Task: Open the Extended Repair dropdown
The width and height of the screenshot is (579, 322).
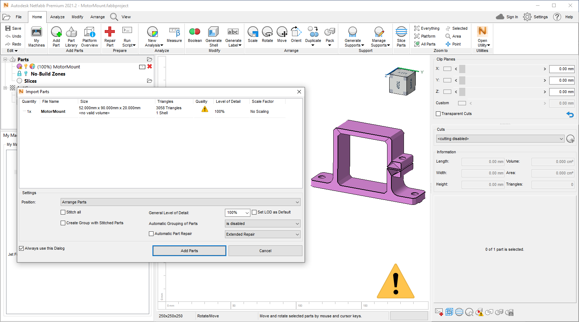Action: pyautogui.click(x=263, y=234)
